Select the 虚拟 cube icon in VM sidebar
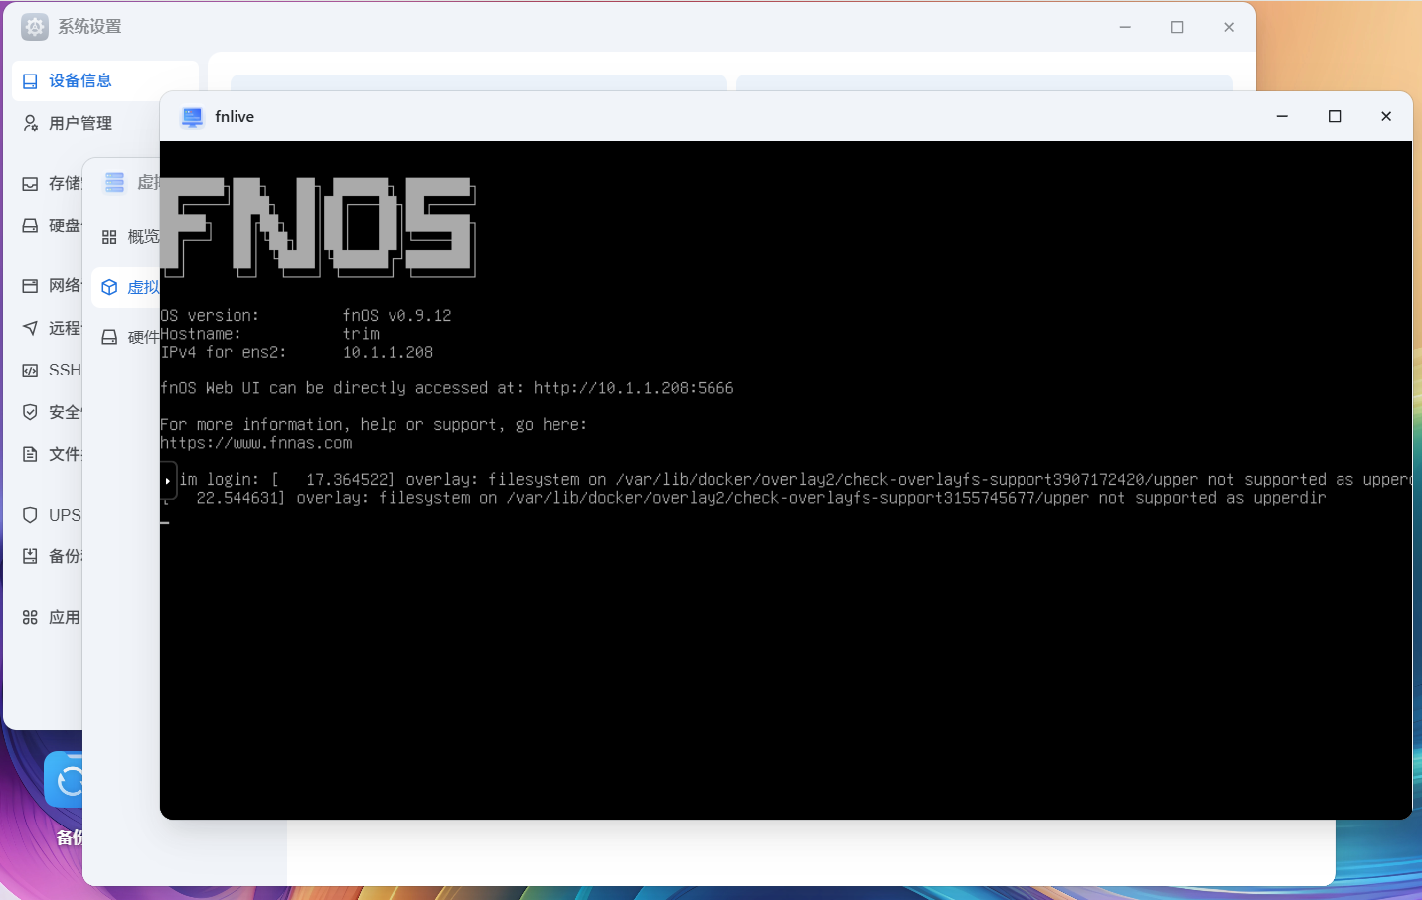Screen dimensions: 1422x900 (109, 287)
